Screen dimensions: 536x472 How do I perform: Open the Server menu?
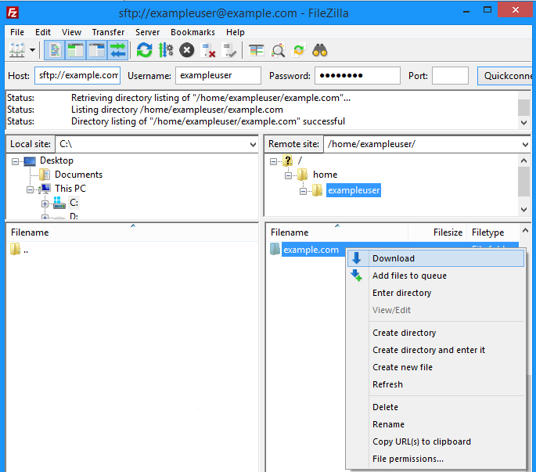tap(147, 32)
